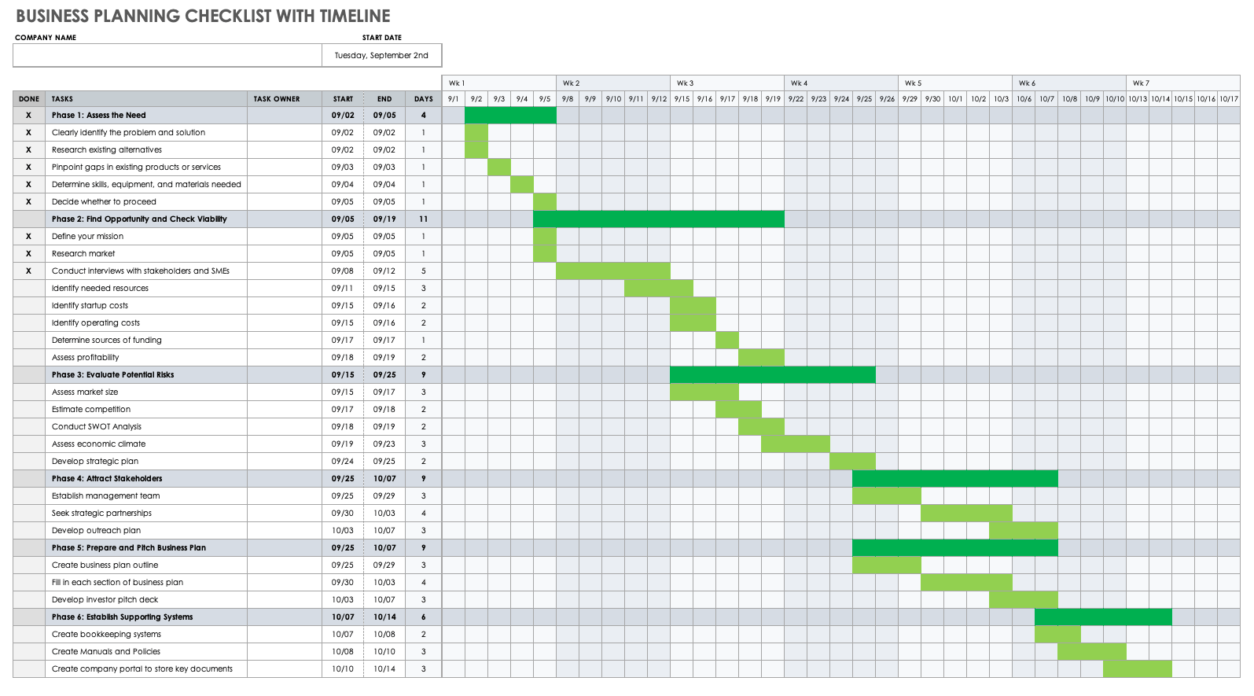The width and height of the screenshot is (1254, 696).
Task: Click the END column header
Action: pyautogui.click(x=384, y=99)
